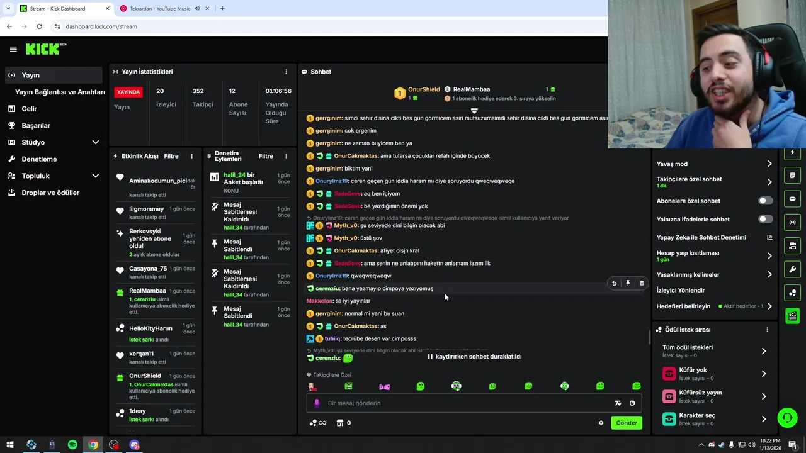
Task: Open the Ödül istek sırası three-dot menu
Action: coord(767,330)
